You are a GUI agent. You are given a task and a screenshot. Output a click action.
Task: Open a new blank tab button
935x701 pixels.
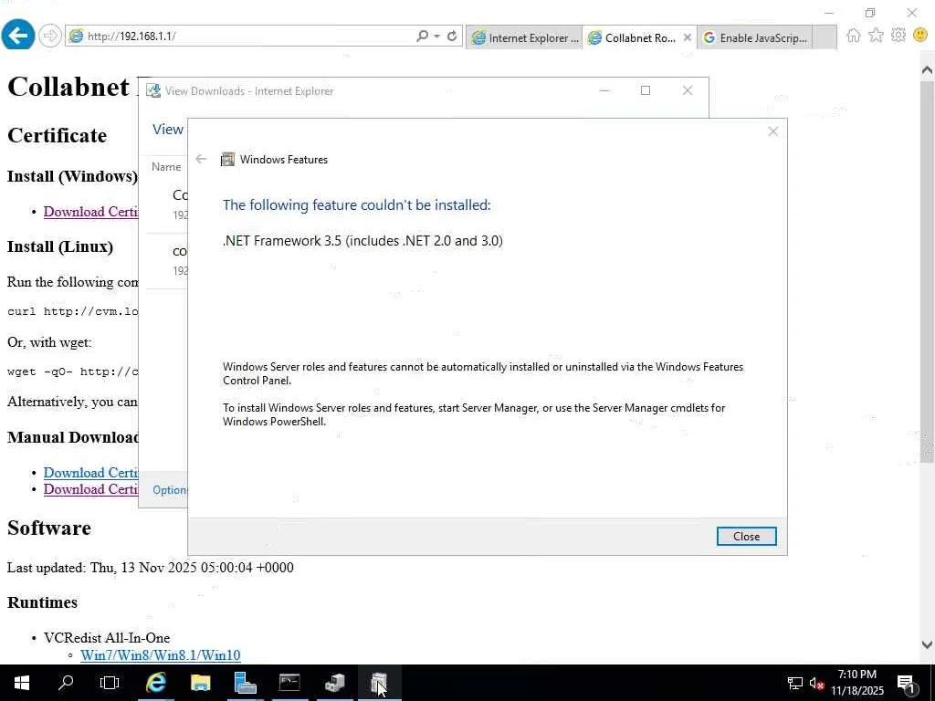(825, 37)
